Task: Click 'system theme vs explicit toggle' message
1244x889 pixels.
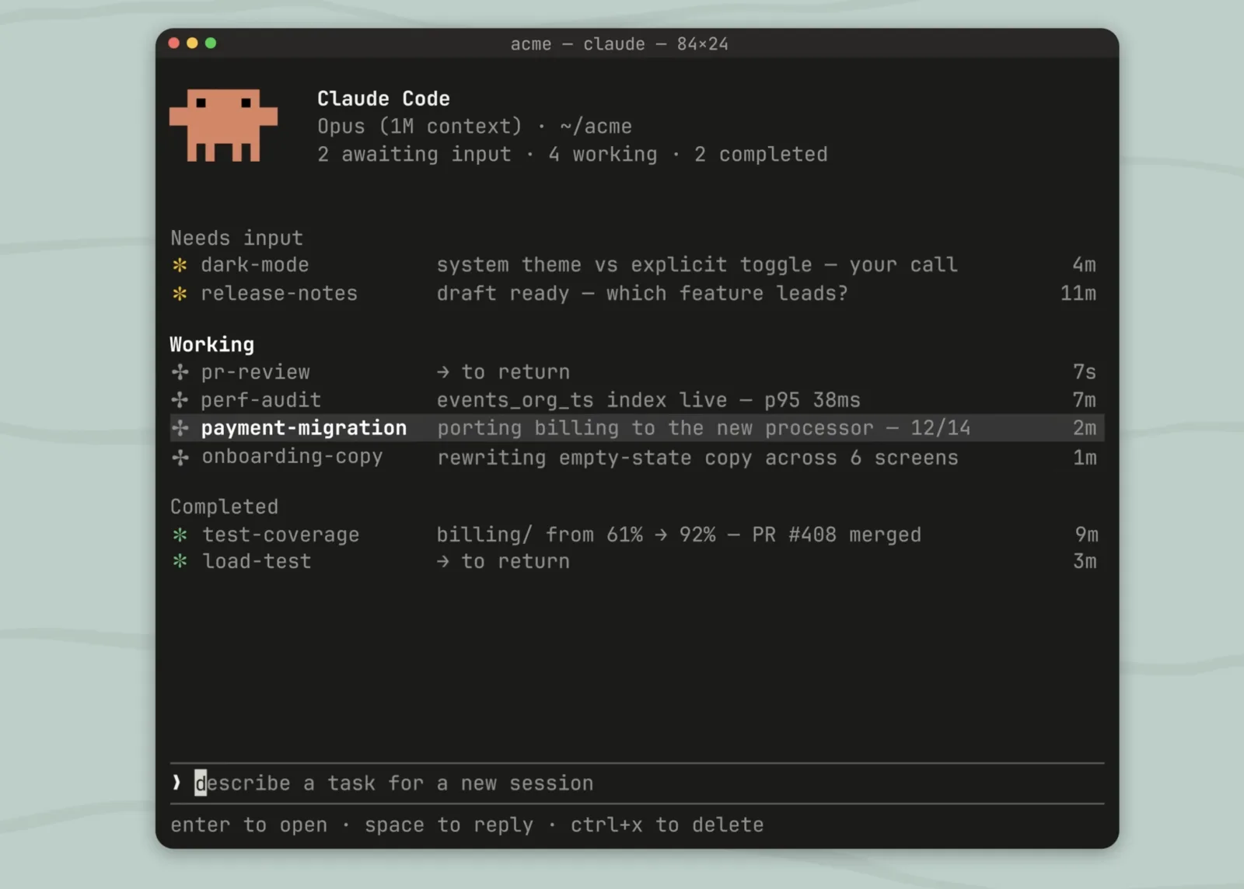Action: coord(624,265)
